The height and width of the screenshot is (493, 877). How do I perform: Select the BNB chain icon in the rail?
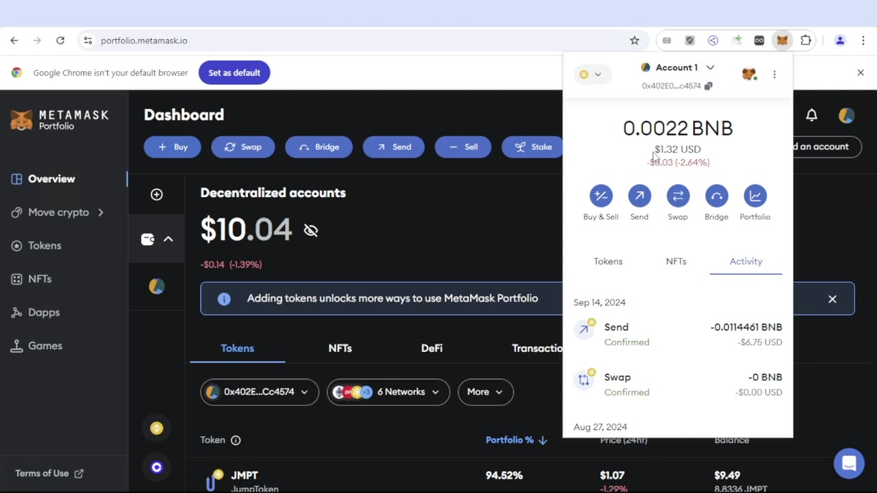coord(157,428)
